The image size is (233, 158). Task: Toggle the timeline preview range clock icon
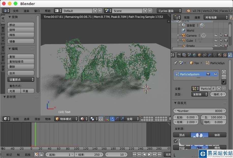point(36,155)
